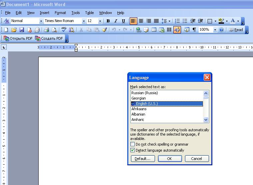Uncheck 'Detect language automatically'

click(132, 150)
